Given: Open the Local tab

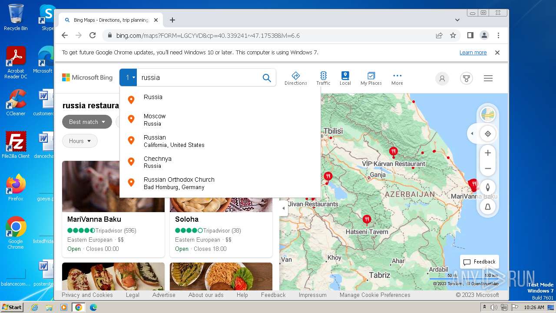Looking at the screenshot, I should coord(345,78).
